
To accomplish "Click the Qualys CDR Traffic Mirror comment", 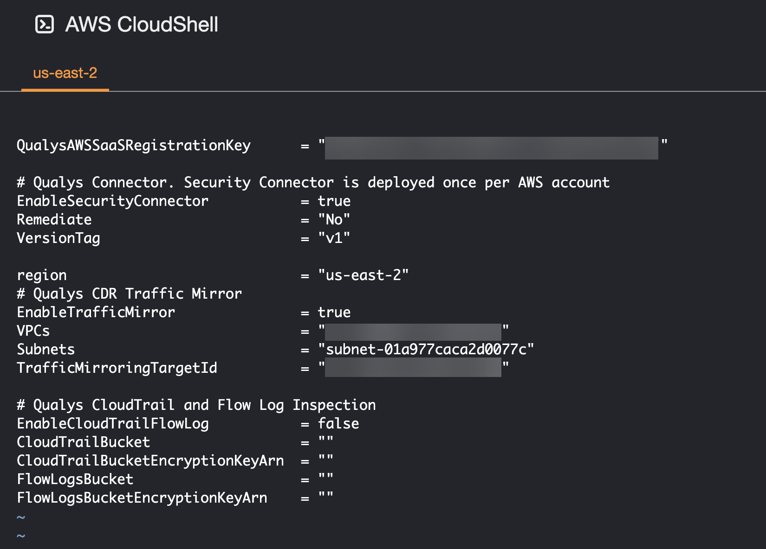I will coord(130,294).
